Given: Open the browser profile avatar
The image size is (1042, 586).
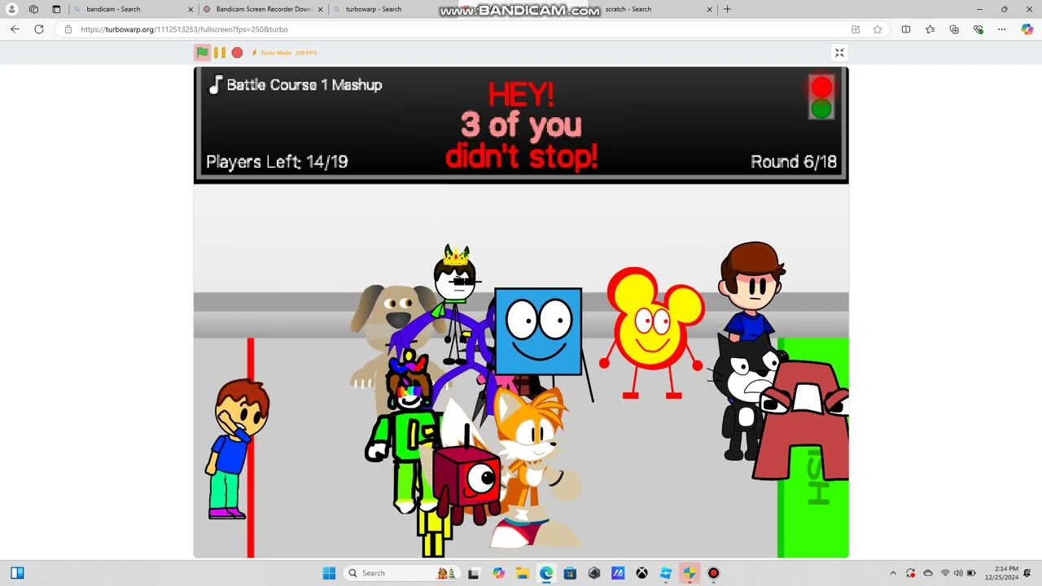Looking at the screenshot, I should click(11, 9).
